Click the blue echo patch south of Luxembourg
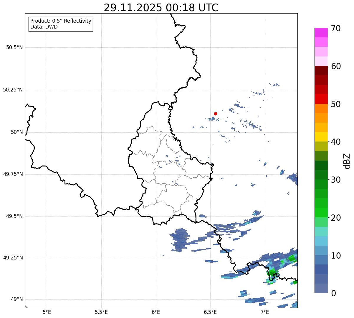354x318 pixels. tap(179, 239)
